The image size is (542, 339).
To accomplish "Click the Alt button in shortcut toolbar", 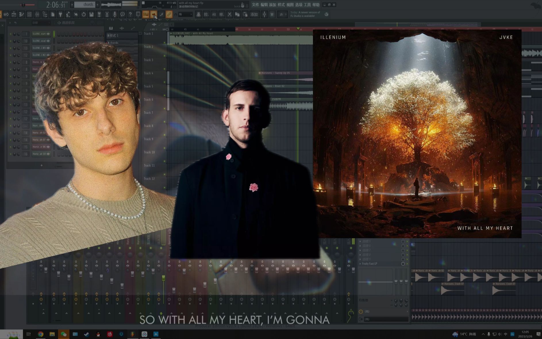I will tap(214, 14).
